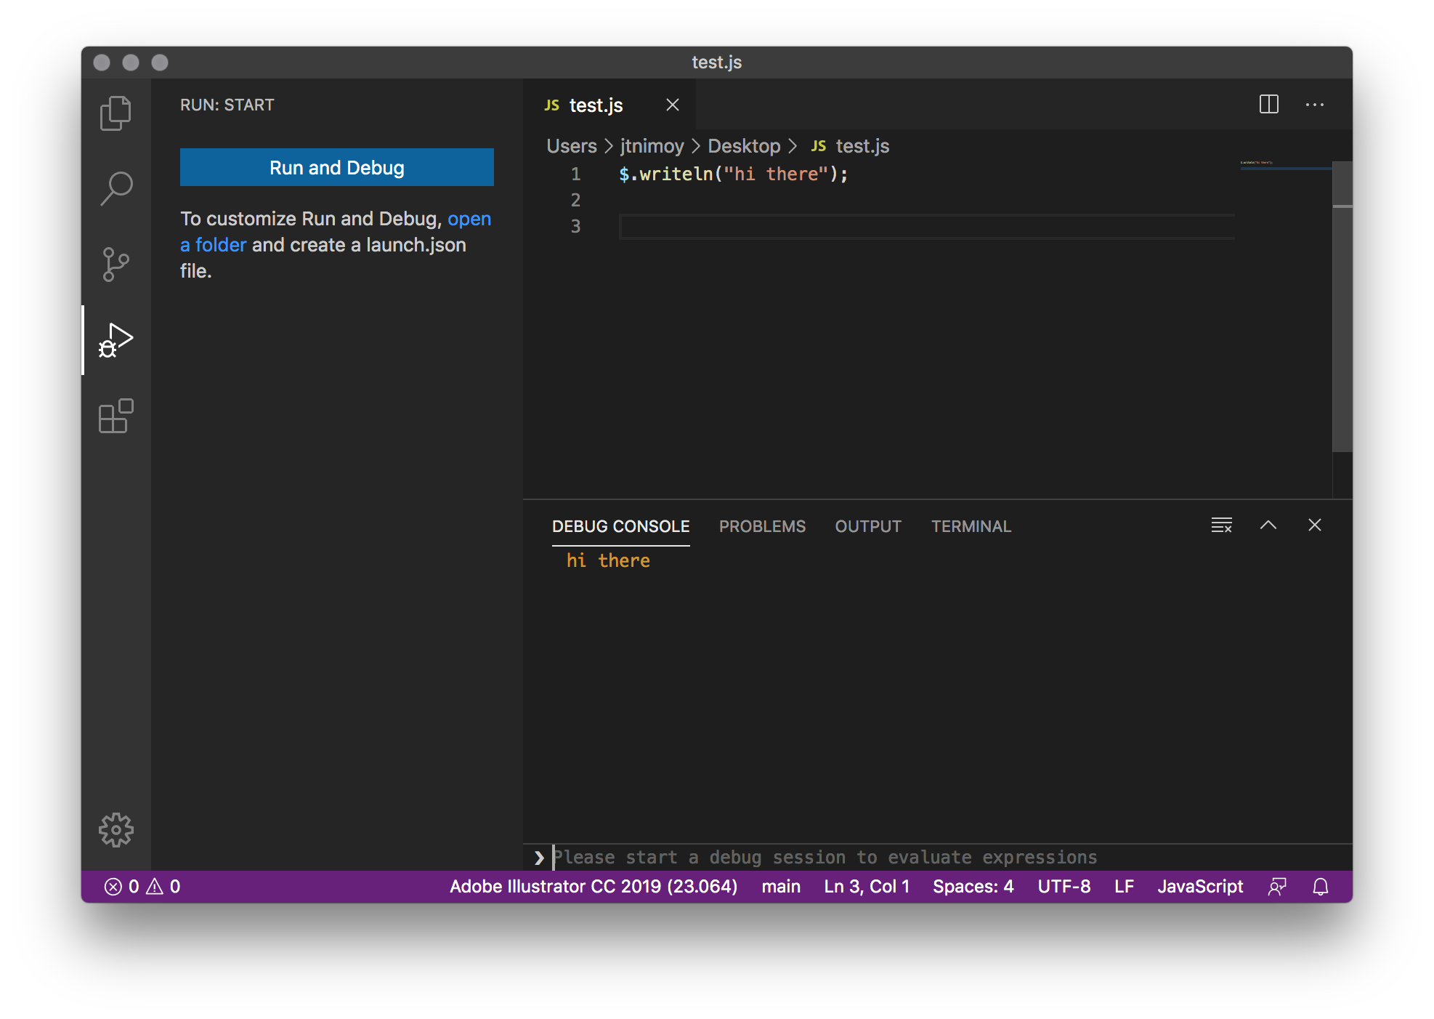Open the Extensions view icon
Image resolution: width=1434 pixels, height=1019 pixels.
click(x=116, y=416)
